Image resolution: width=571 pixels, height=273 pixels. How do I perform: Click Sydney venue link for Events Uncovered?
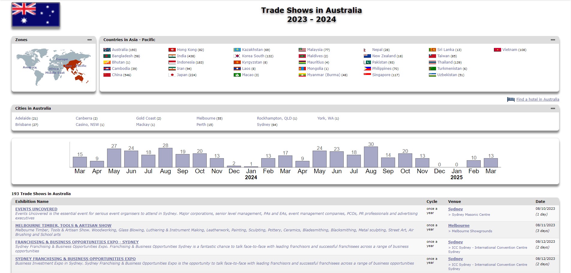(456, 209)
